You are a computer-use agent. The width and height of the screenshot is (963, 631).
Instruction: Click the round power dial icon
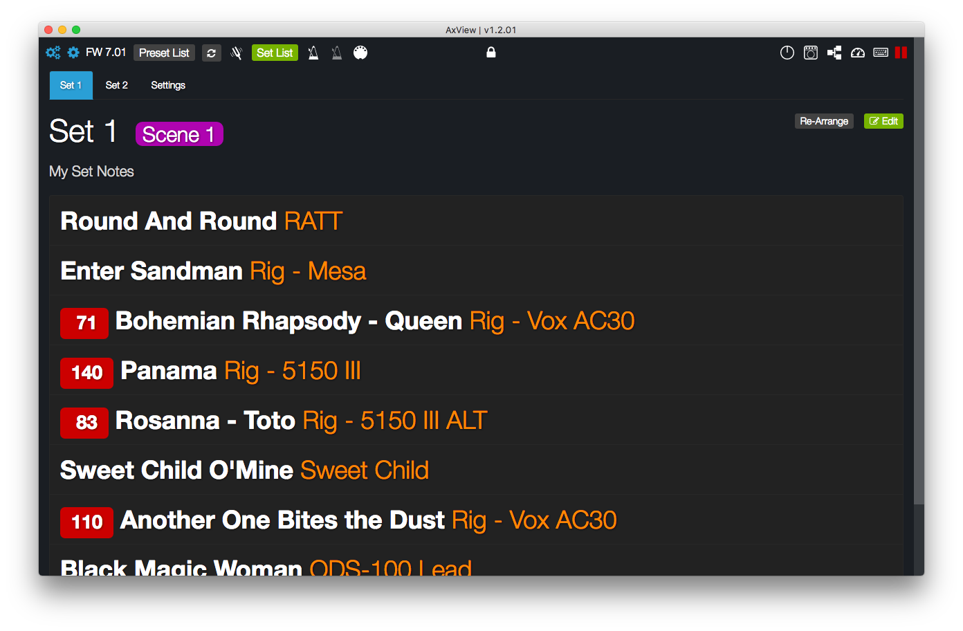[x=787, y=53]
